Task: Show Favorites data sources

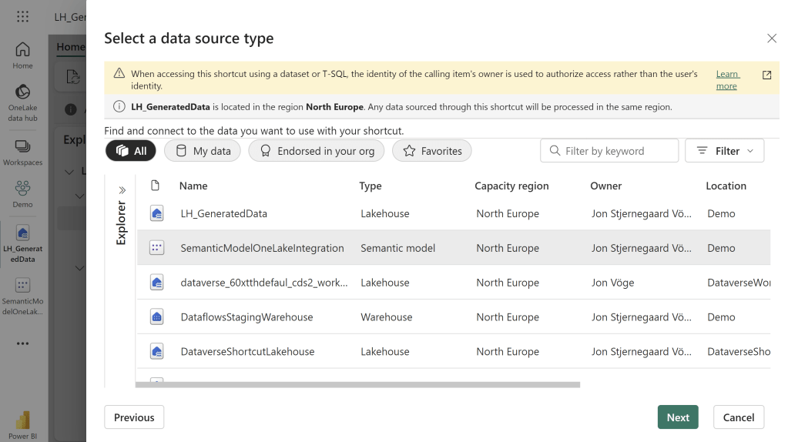Action: click(x=431, y=151)
